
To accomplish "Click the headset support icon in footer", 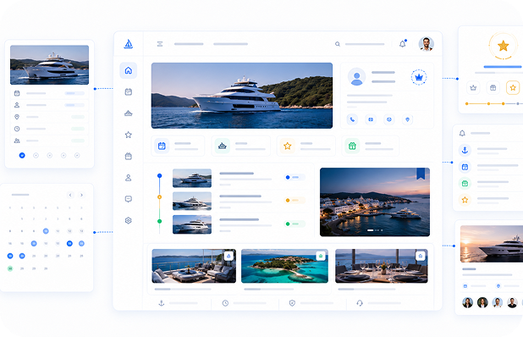I will tap(360, 303).
